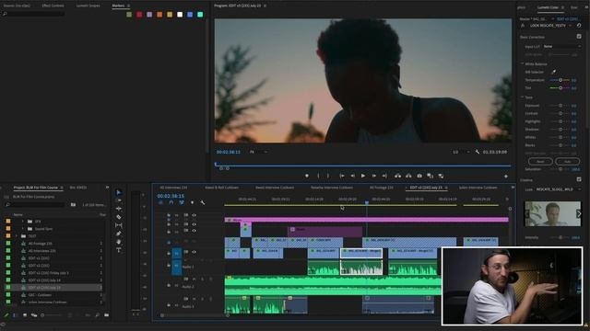Image resolution: width=590 pixels, height=331 pixels.
Task: Select the Pen tool
Action: coord(119,234)
